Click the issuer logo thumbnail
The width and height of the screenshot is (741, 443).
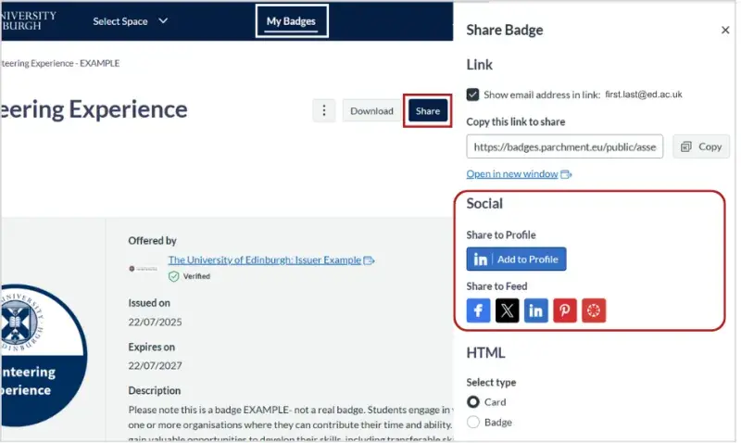point(144,270)
